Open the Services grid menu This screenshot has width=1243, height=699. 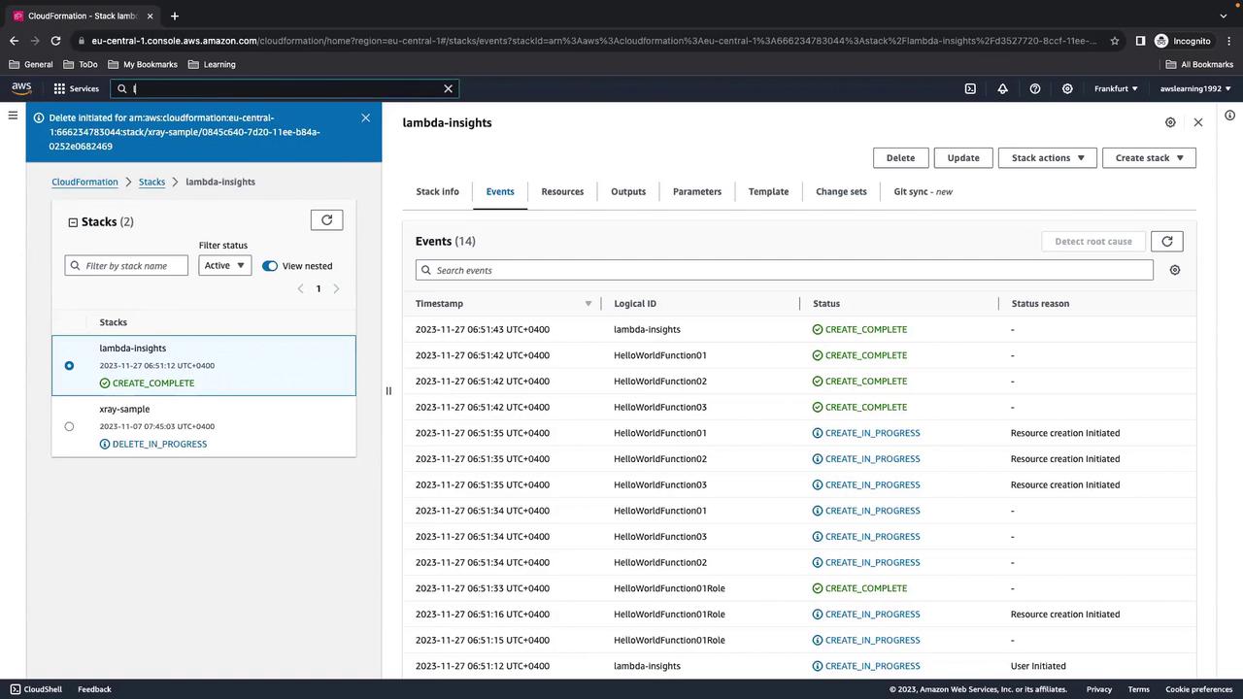point(76,88)
